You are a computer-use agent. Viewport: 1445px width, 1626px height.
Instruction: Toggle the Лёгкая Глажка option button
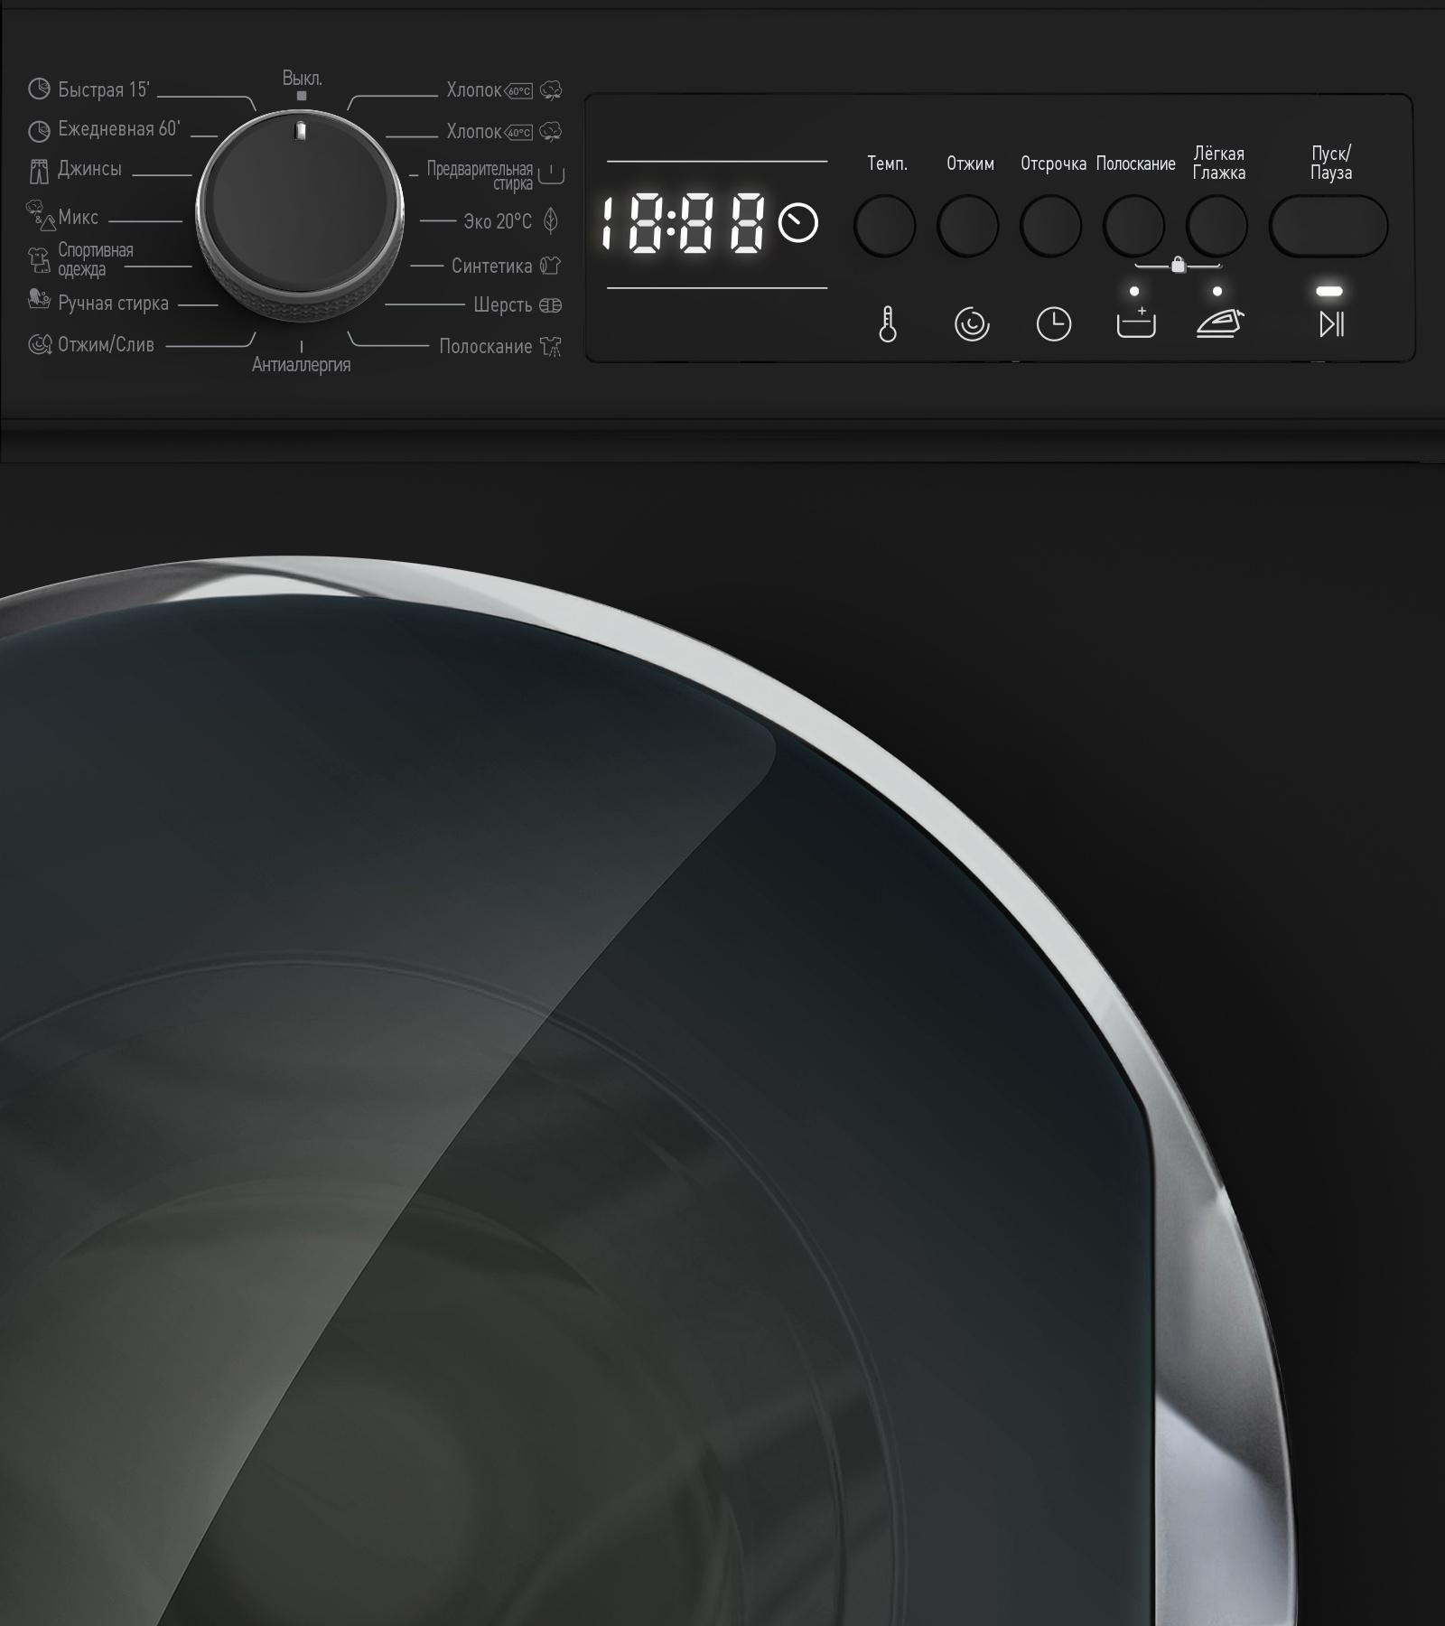(1217, 226)
